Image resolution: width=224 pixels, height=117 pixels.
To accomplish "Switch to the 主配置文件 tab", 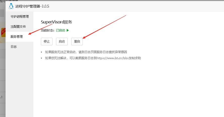I will click(19, 27).
